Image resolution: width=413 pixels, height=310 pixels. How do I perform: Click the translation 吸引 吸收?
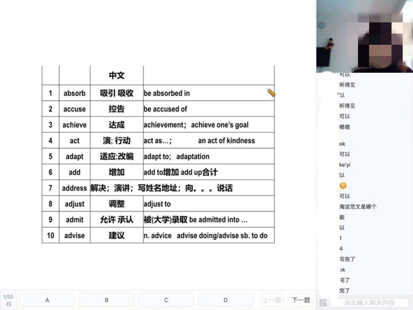click(x=117, y=93)
